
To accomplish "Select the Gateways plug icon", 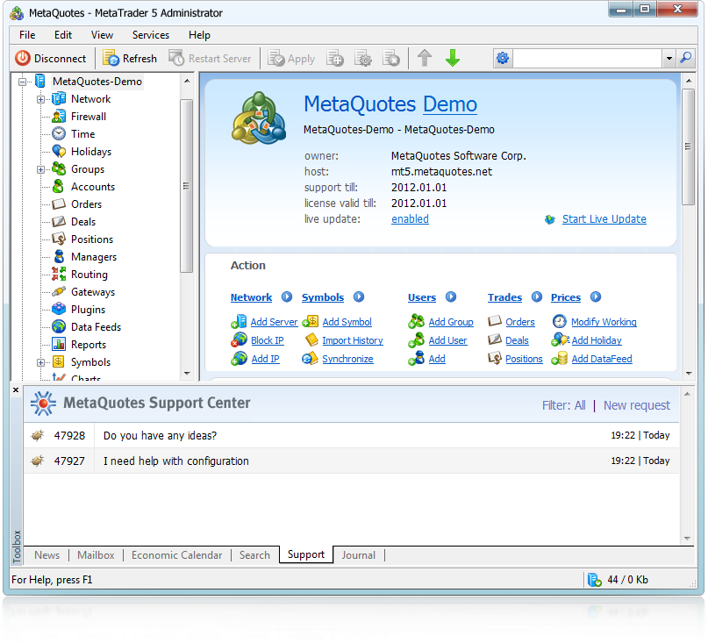I will pyautogui.click(x=59, y=292).
